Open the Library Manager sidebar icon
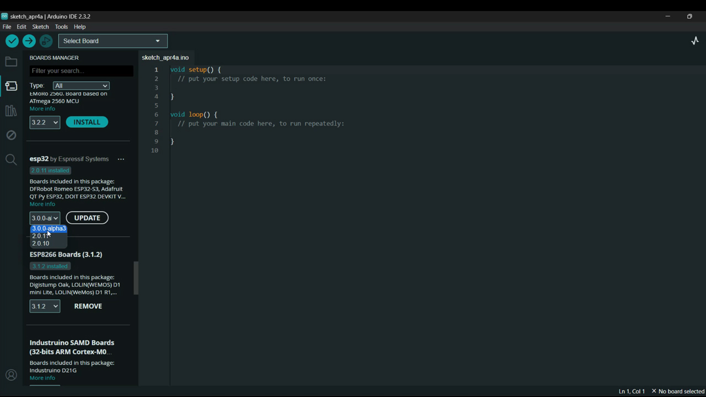The width and height of the screenshot is (706, 397). pyautogui.click(x=11, y=111)
